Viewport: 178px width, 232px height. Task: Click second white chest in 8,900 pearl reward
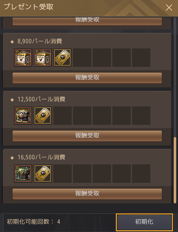pyautogui.click(x=43, y=58)
